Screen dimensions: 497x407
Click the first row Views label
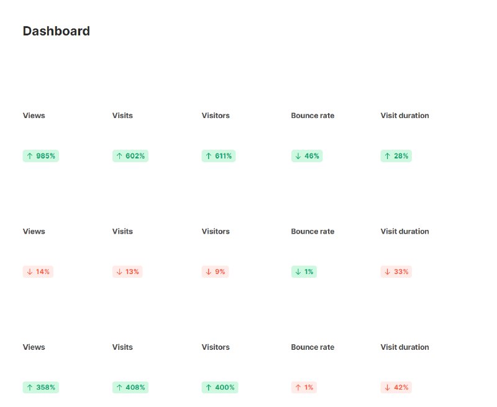[x=34, y=116]
